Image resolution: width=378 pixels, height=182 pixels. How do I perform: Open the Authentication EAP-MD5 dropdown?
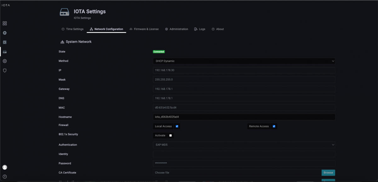(244, 145)
